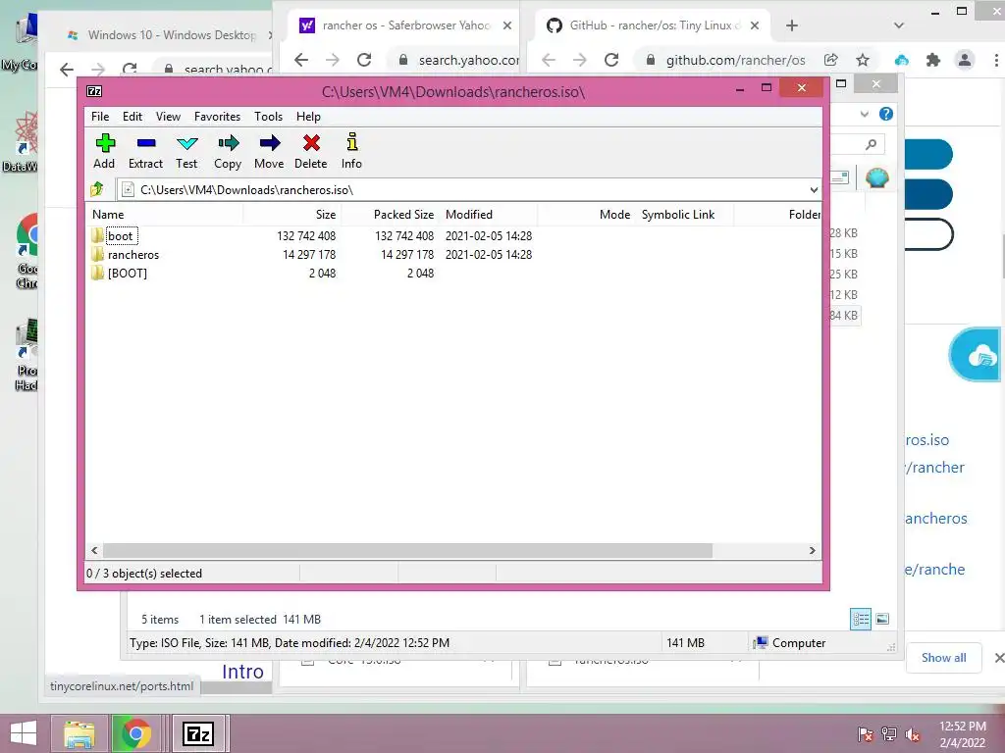Select the Copy toolbar icon
The width and height of the screenshot is (1005, 753).
click(x=228, y=143)
